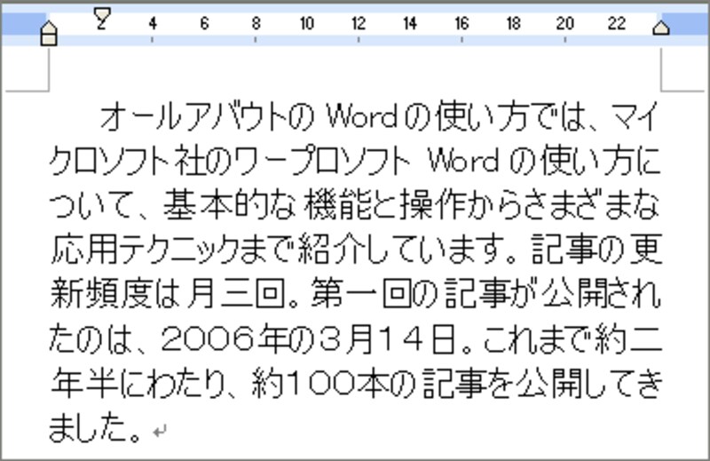The height and width of the screenshot is (461, 710).
Task: Click the paragraph mark at the end
Action: (x=160, y=432)
